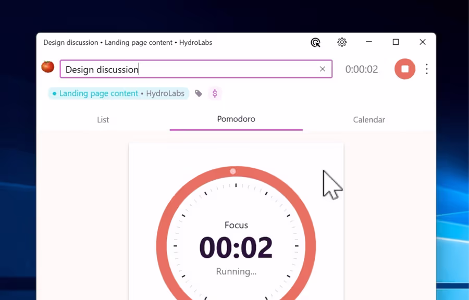Image resolution: width=469 pixels, height=300 pixels.
Task: Switch to the List tab
Action: click(103, 120)
